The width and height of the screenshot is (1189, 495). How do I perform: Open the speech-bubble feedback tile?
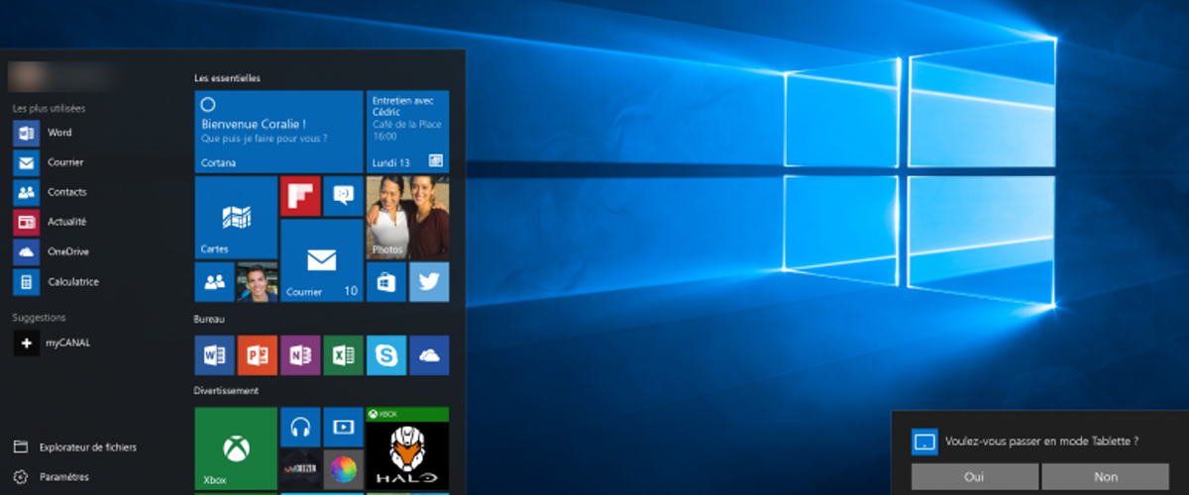coord(344,196)
